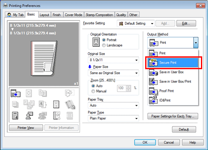Choose the Save in User Box icon
This screenshot has width=208, height=150.
tap(153, 72)
